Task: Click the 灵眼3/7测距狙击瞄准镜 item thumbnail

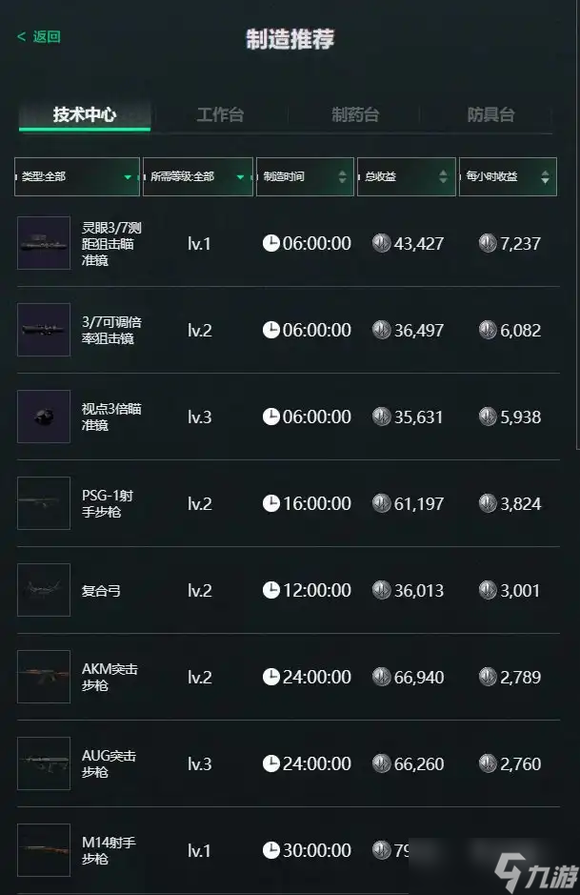Action: tap(44, 243)
